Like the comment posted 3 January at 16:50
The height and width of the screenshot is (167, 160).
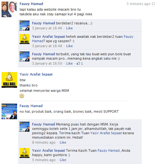tap(70, 63)
